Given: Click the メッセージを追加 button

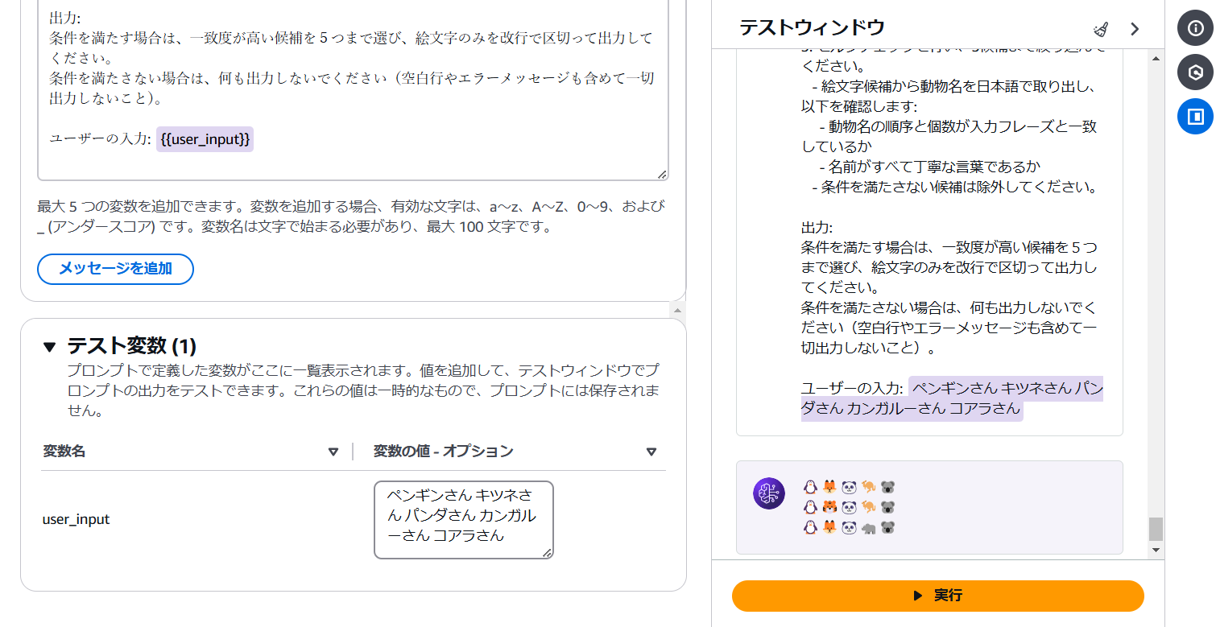Looking at the screenshot, I should [115, 269].
